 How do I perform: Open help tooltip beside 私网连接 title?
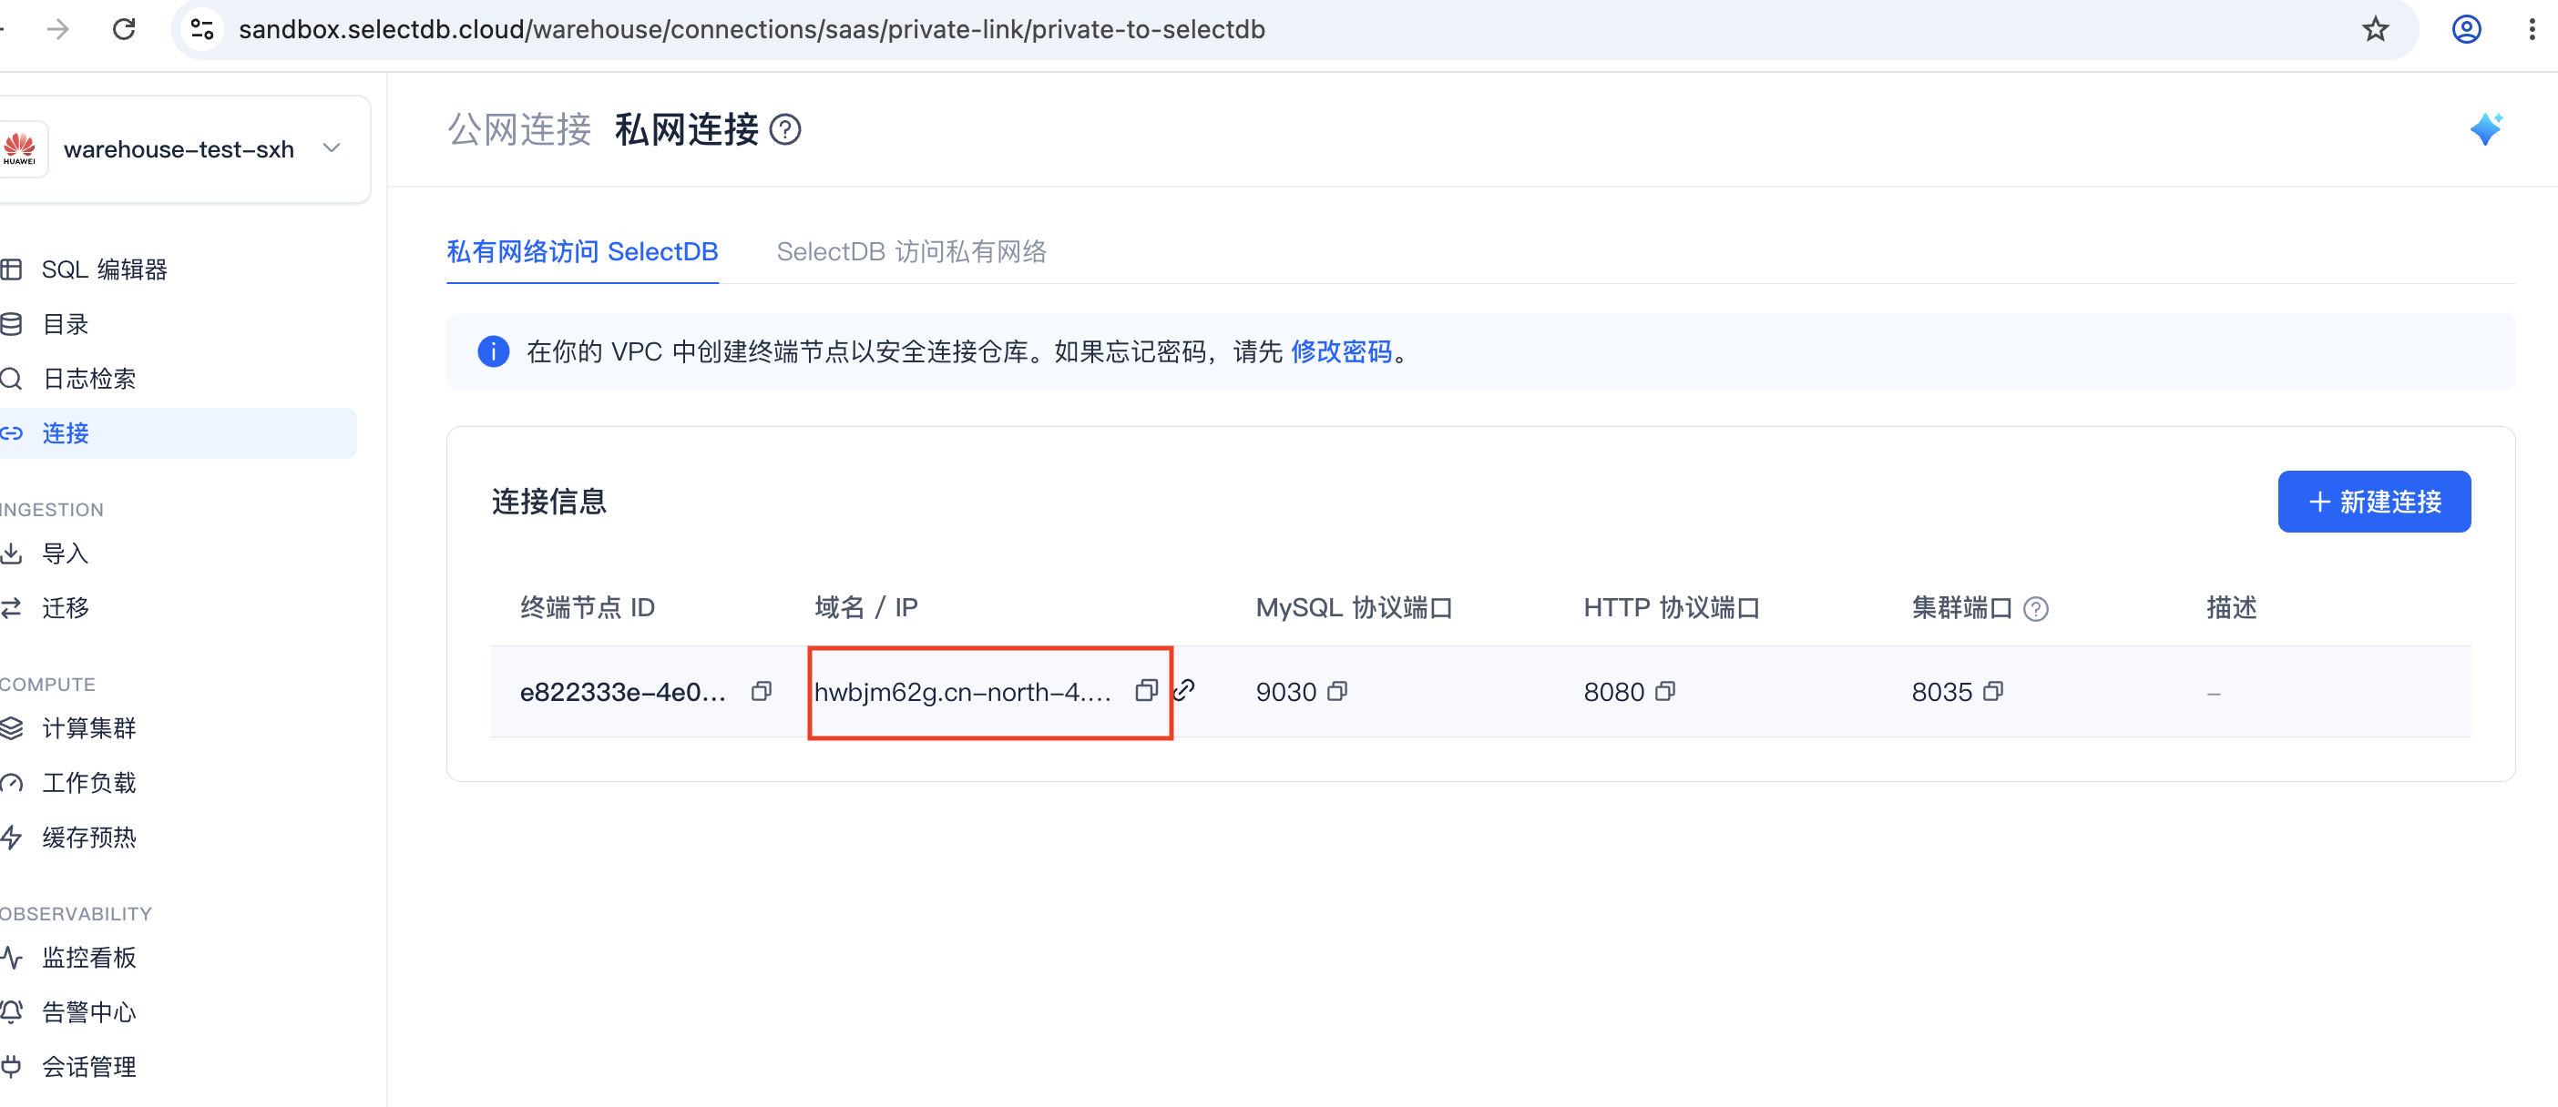click(x=785, y=129)
